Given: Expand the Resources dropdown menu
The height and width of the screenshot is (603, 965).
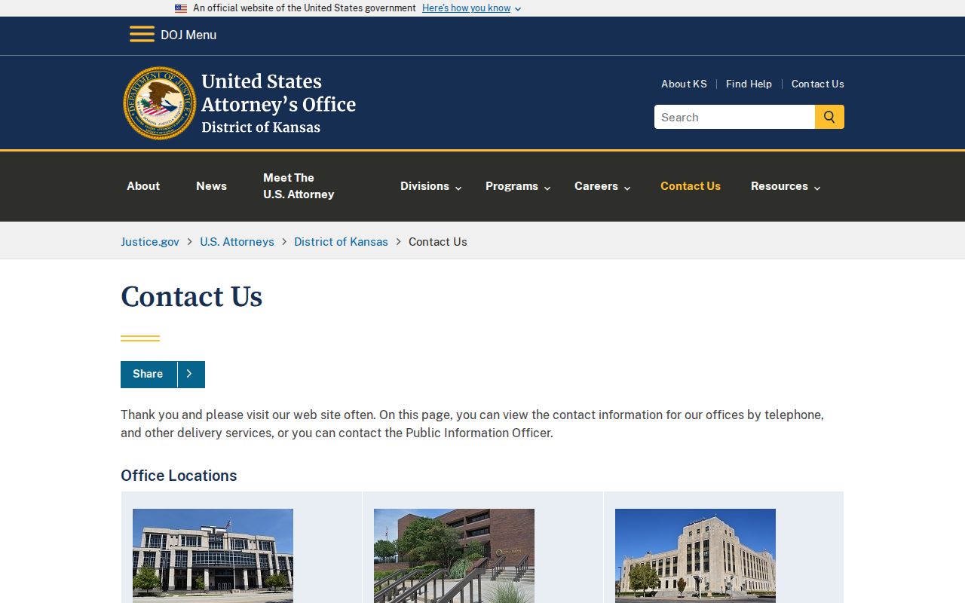Looking at the screenshot, I should click(786, 186).
